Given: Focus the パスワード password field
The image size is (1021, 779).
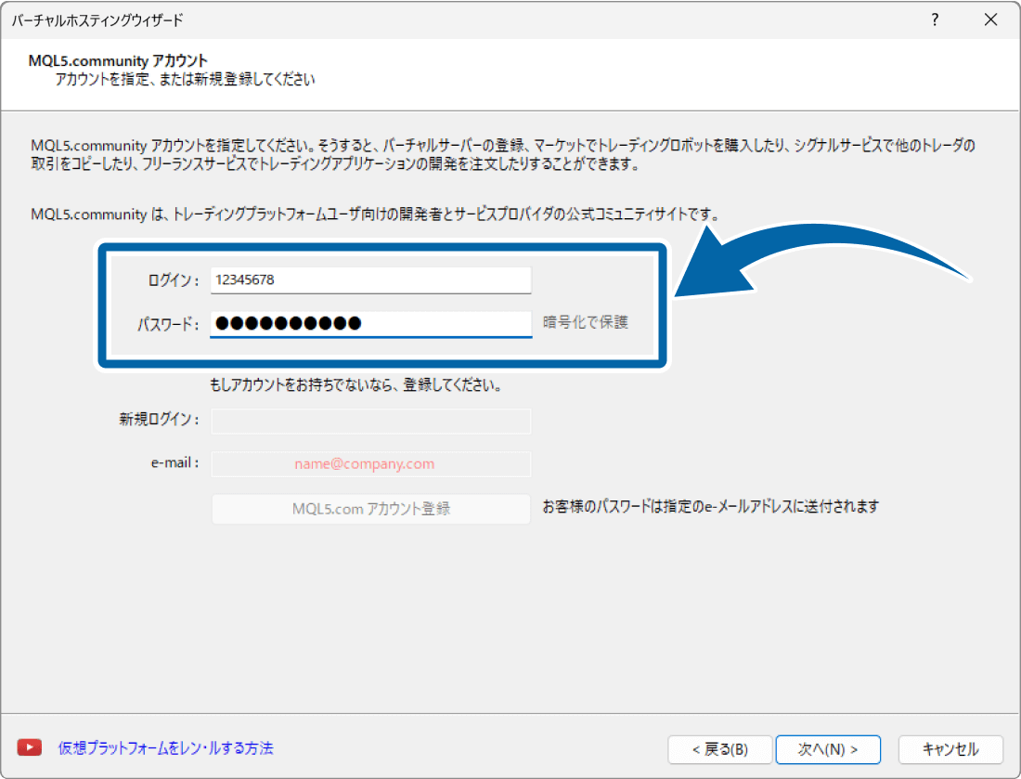Looking at the screenshot, I should click(371, 324).
